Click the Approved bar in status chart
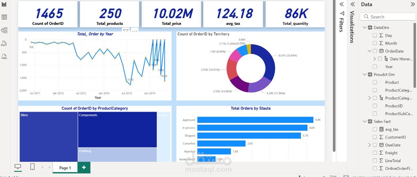The width and height of the screenshot is (417, 177). pyautogui.click(x=255, y=120)
